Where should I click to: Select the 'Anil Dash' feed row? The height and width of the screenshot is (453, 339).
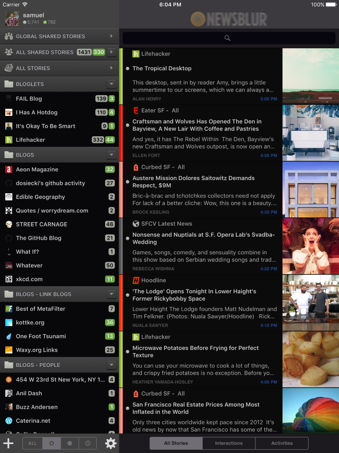[60, 393]
